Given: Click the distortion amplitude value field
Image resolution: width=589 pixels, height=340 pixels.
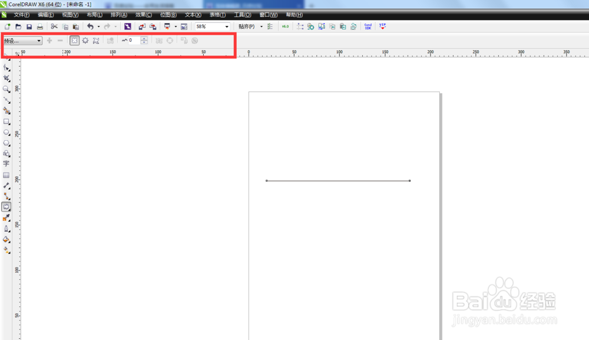Looking at the screenshot, I should click(x=134, y=41).
